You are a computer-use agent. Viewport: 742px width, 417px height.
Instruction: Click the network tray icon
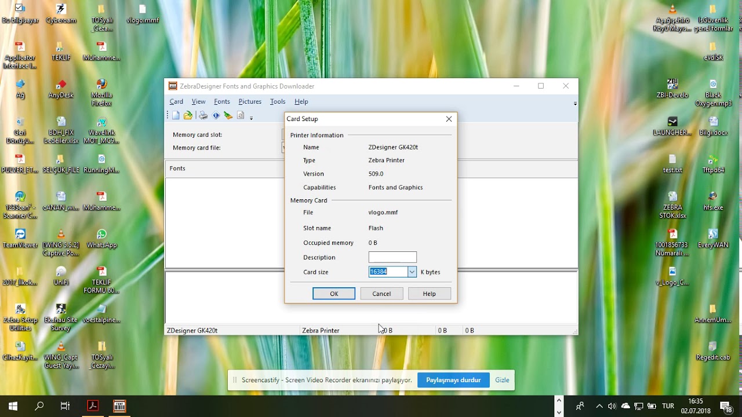click(x=639, y=406)
